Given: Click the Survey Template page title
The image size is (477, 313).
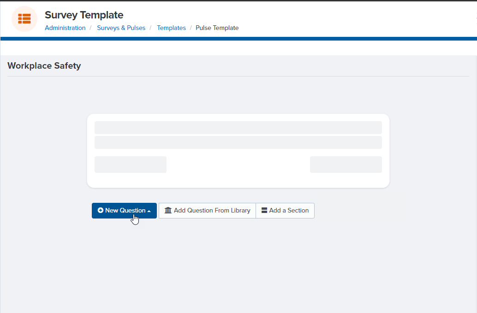Looking at the screenshot, I should pos(84,15).
